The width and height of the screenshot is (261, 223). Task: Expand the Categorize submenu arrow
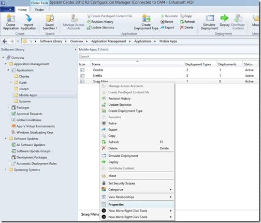coord(170,189)
